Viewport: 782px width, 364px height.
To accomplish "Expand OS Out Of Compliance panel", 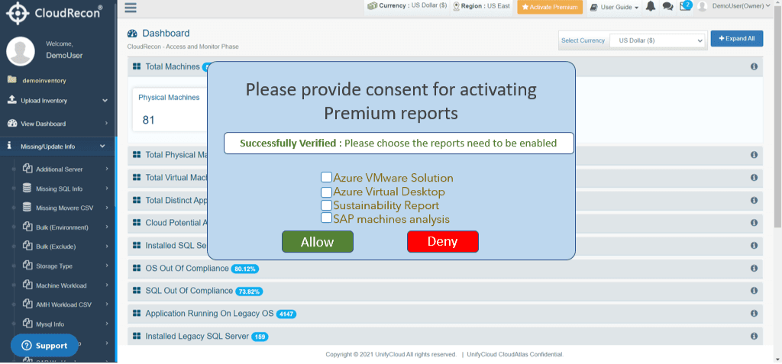I will [x=445, y=269].
